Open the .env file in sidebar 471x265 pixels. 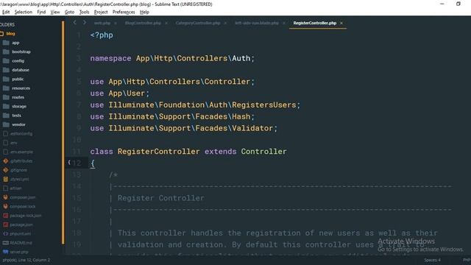[13, 143]
